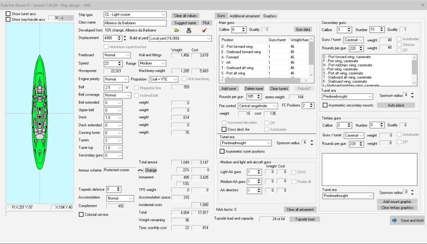This screenshot has width=427, height=244.
Task: Close the ship design window
Action: tap(423, 5)
